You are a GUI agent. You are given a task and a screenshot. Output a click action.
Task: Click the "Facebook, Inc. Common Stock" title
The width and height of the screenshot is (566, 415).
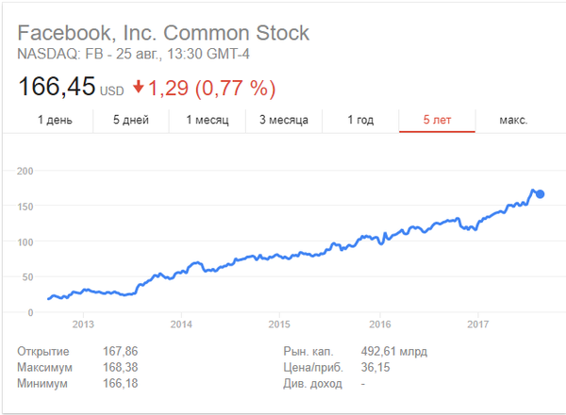(x=163, y=34)
